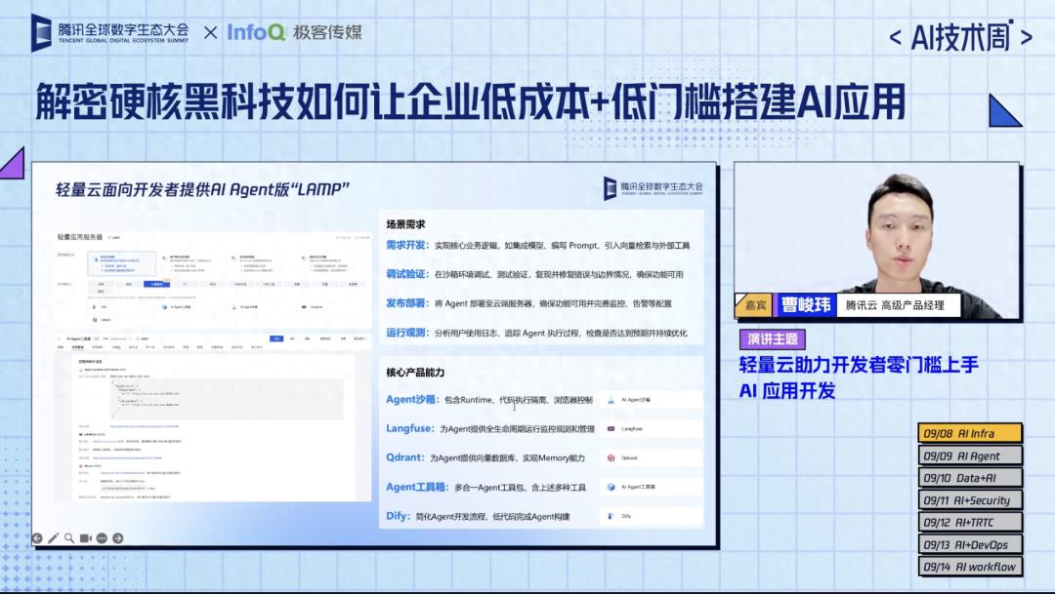The image size is (1055, 594).
Task: Advance with the right arrow icon
Action: click(x=117, y=537)
